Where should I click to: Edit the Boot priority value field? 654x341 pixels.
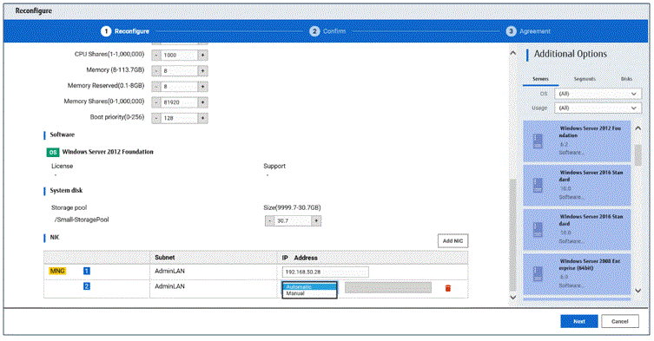[179, 118]
